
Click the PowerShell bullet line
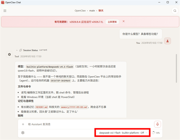pos(48,97)
